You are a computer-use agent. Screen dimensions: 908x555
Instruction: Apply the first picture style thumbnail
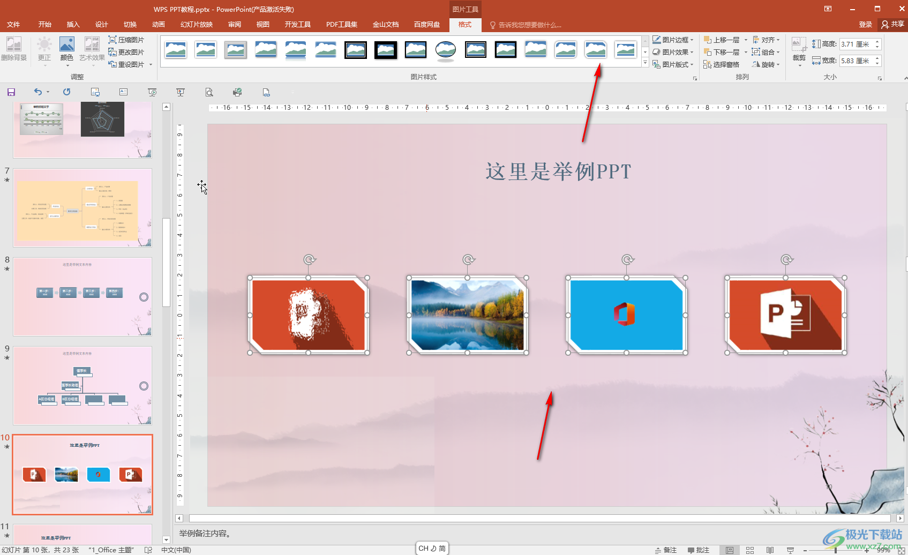[x=176, y=50]
